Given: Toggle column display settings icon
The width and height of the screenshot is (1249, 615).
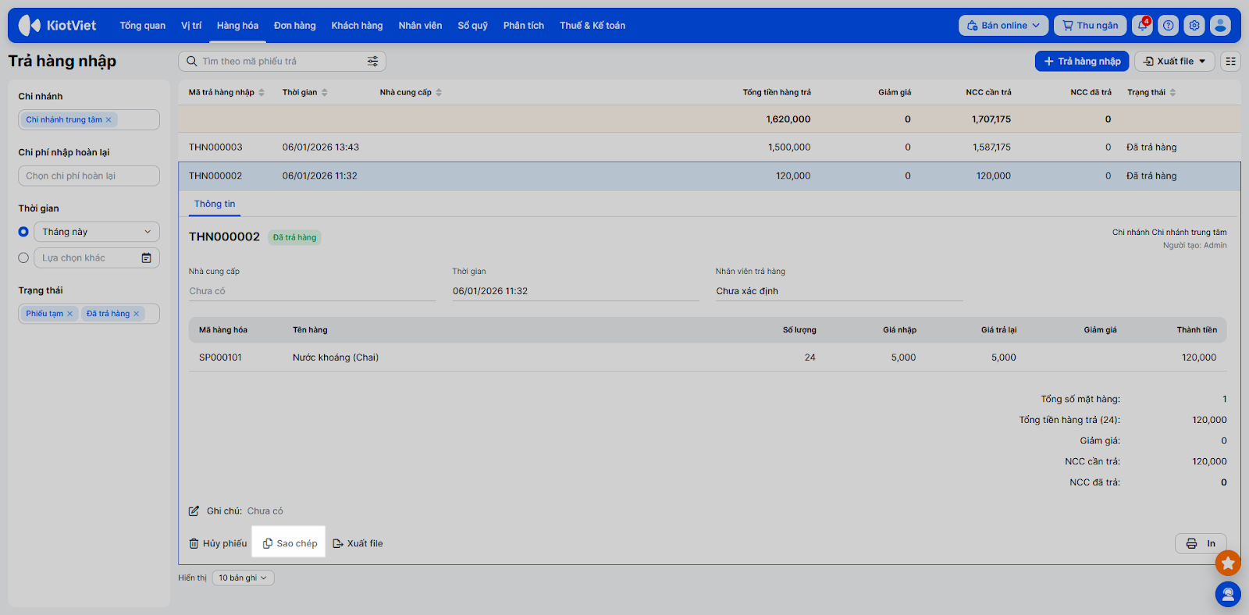Looking at the screenshot, I should coord(1231,61).
